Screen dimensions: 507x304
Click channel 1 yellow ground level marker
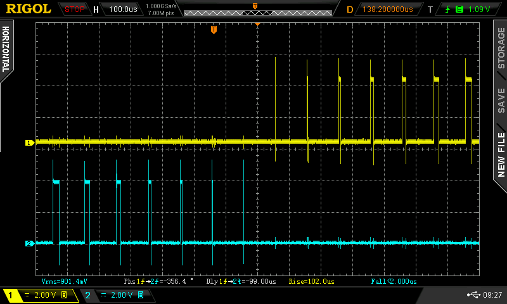click(x=29, y=143)
